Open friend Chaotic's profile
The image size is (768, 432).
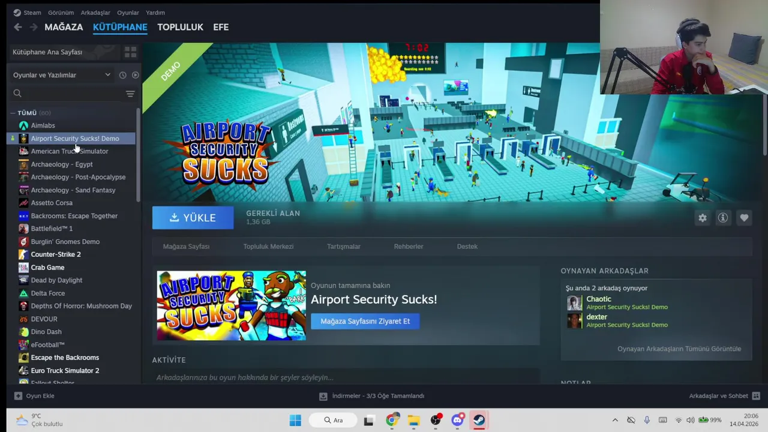click(599, 299)
